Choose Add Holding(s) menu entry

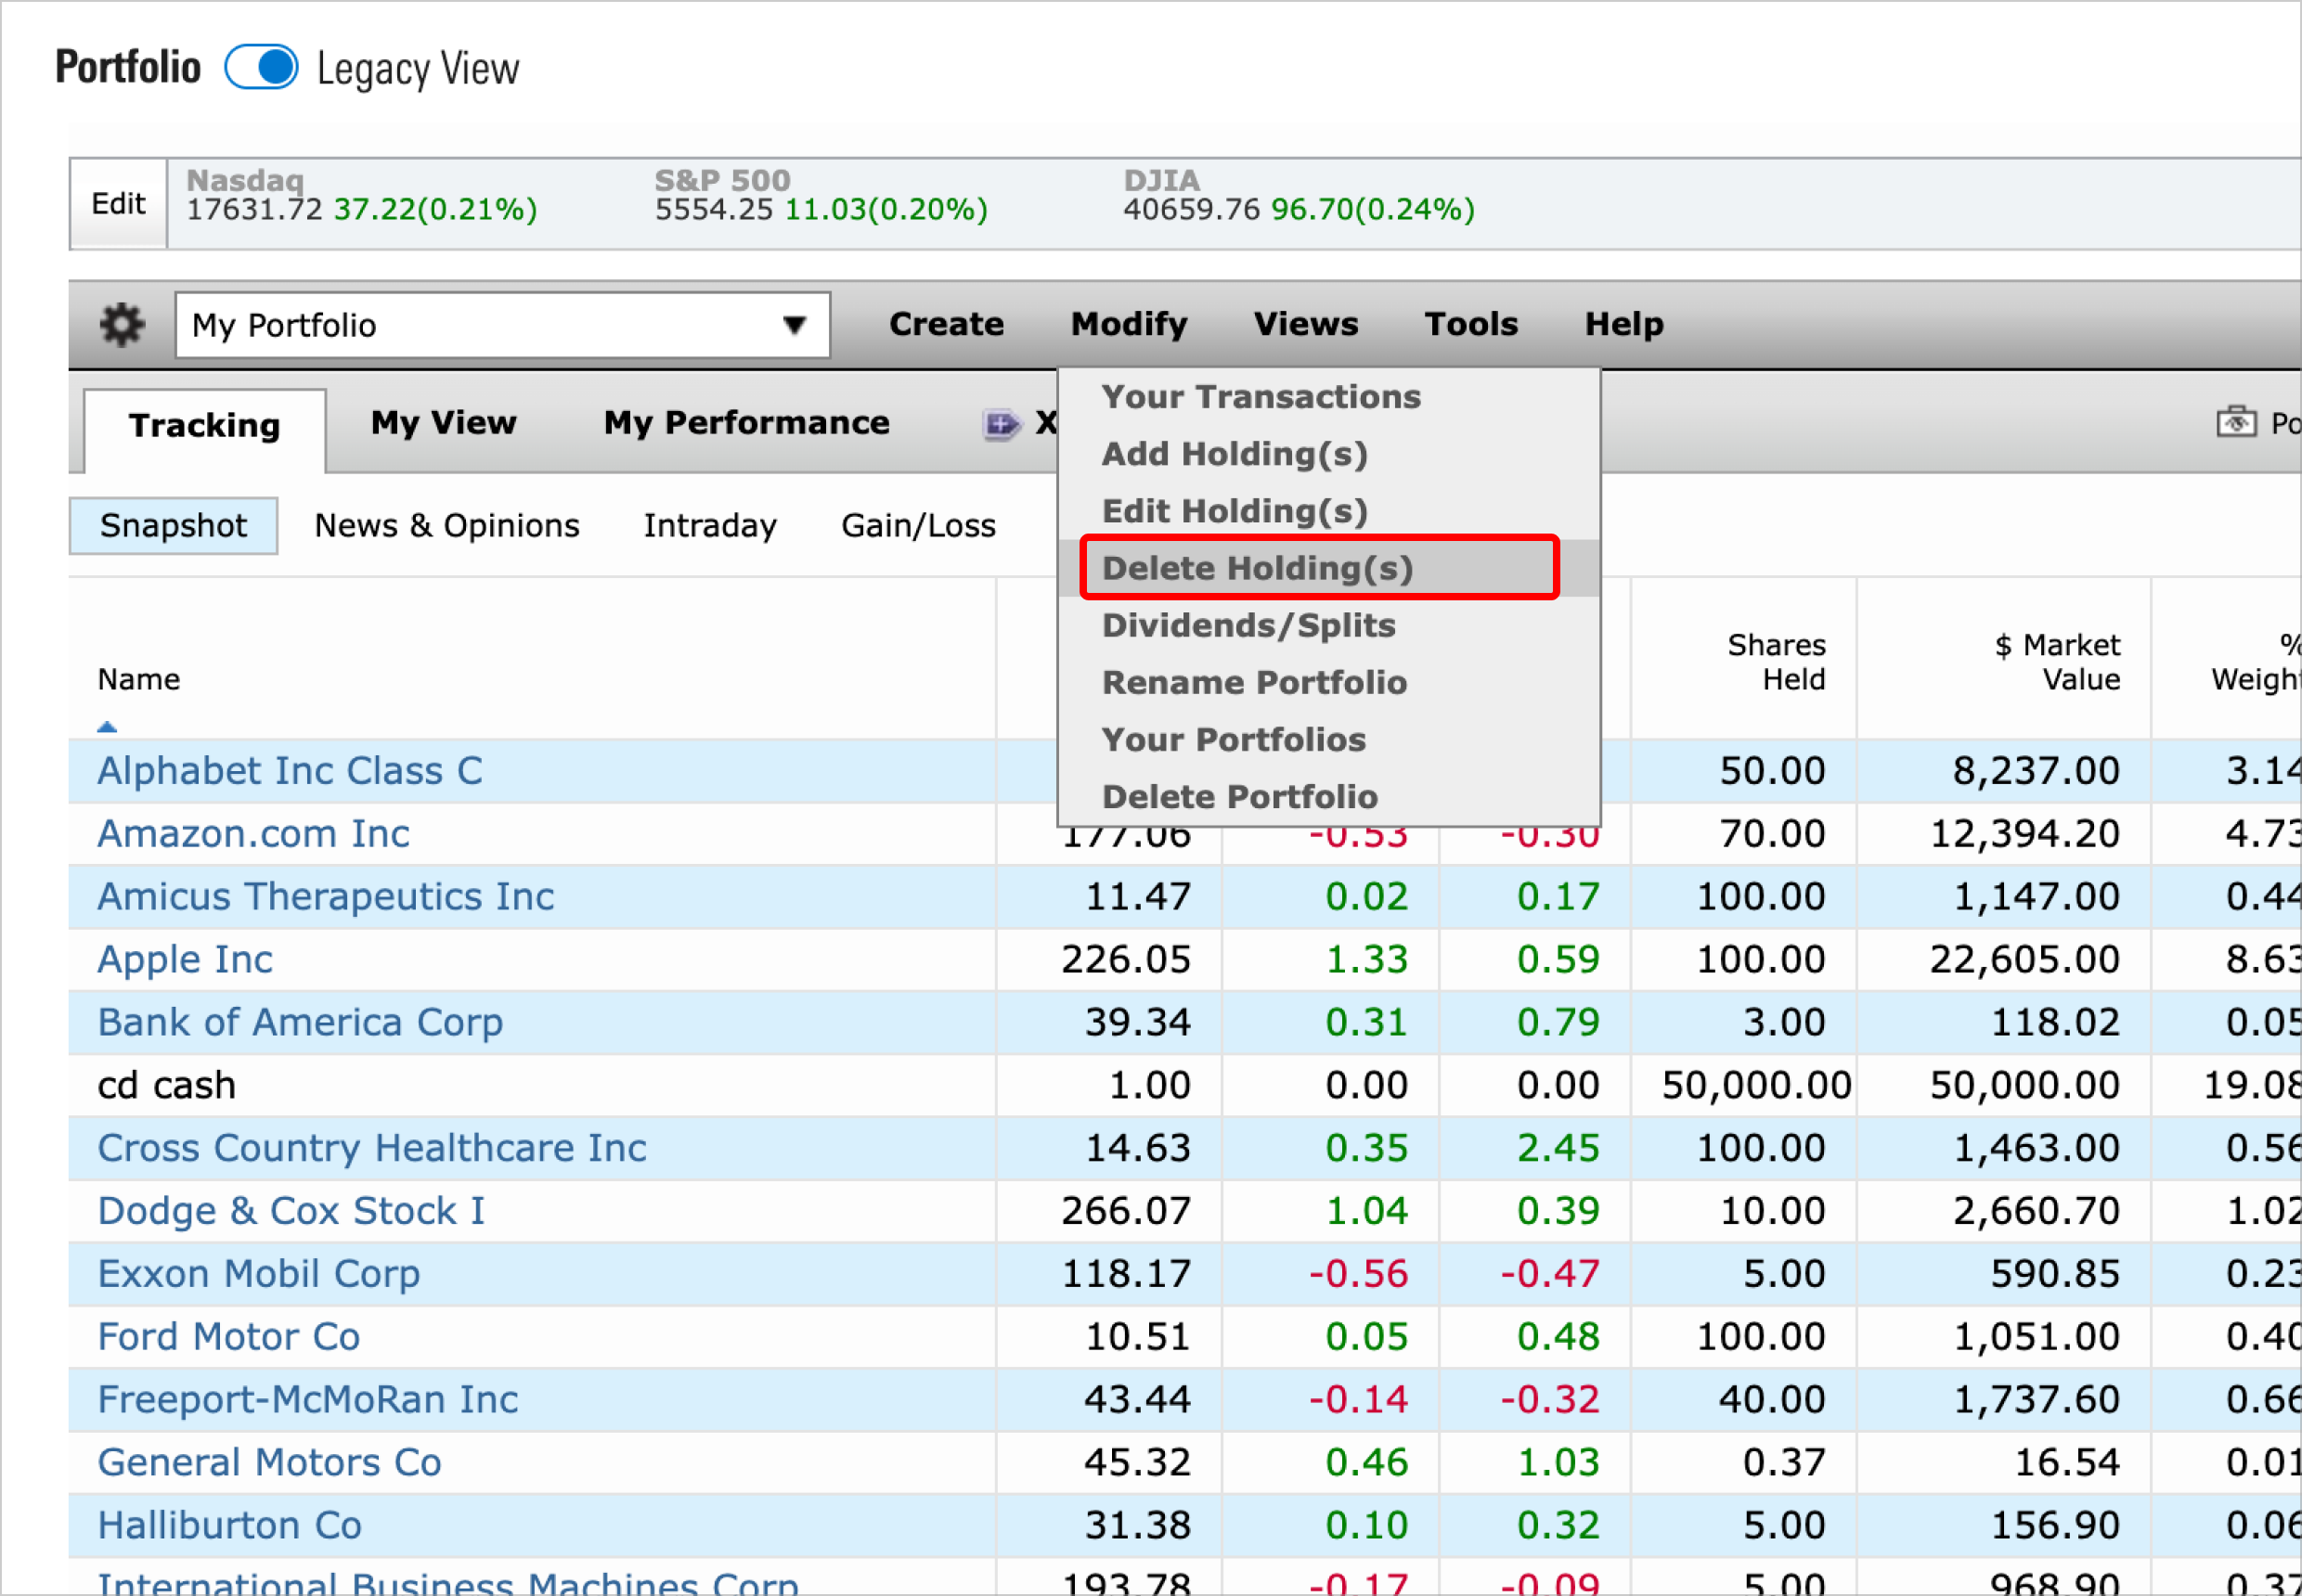[1235, 454]
